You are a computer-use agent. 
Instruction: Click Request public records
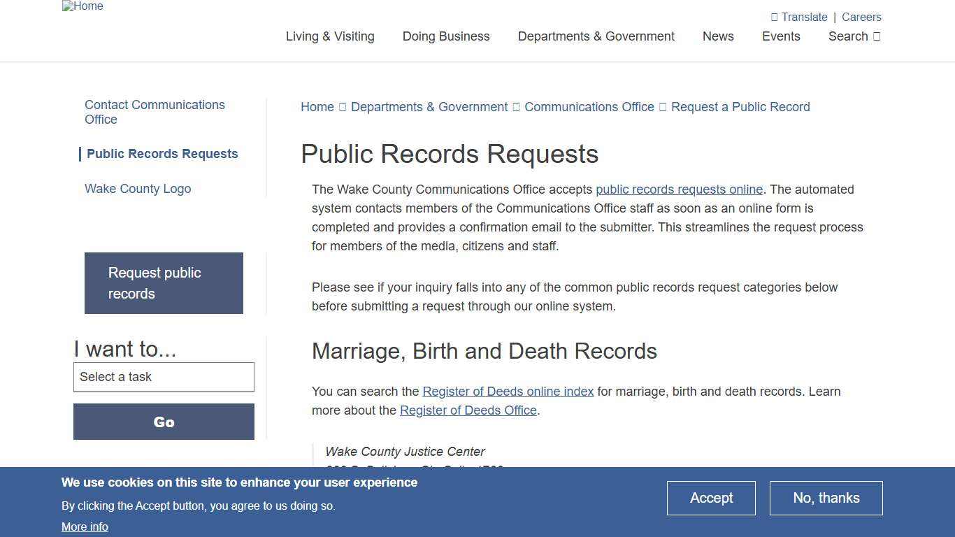pos(164,283)
